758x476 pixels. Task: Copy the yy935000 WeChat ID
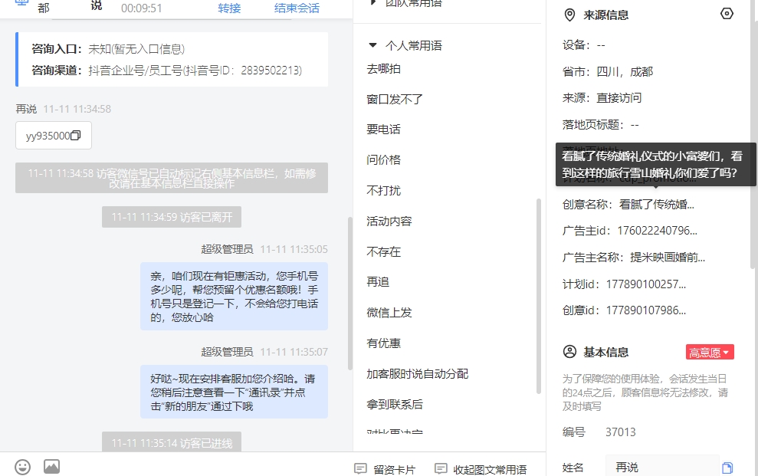[75, 136]
